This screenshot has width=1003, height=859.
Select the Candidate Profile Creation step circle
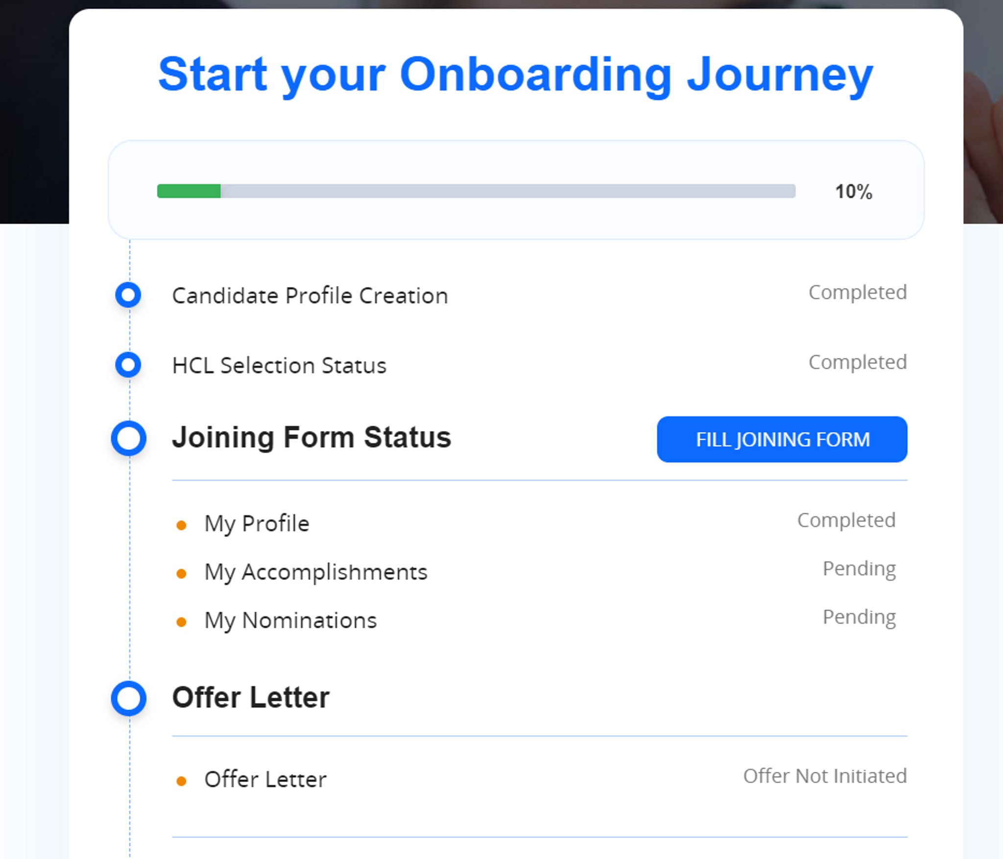128,295
